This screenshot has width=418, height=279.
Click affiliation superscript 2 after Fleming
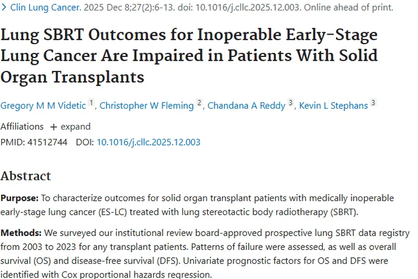tap(199, 103)
